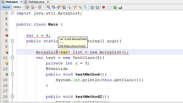Toggle Rectangular Selection icon
The image size is (183, 103).
(69, 7)
